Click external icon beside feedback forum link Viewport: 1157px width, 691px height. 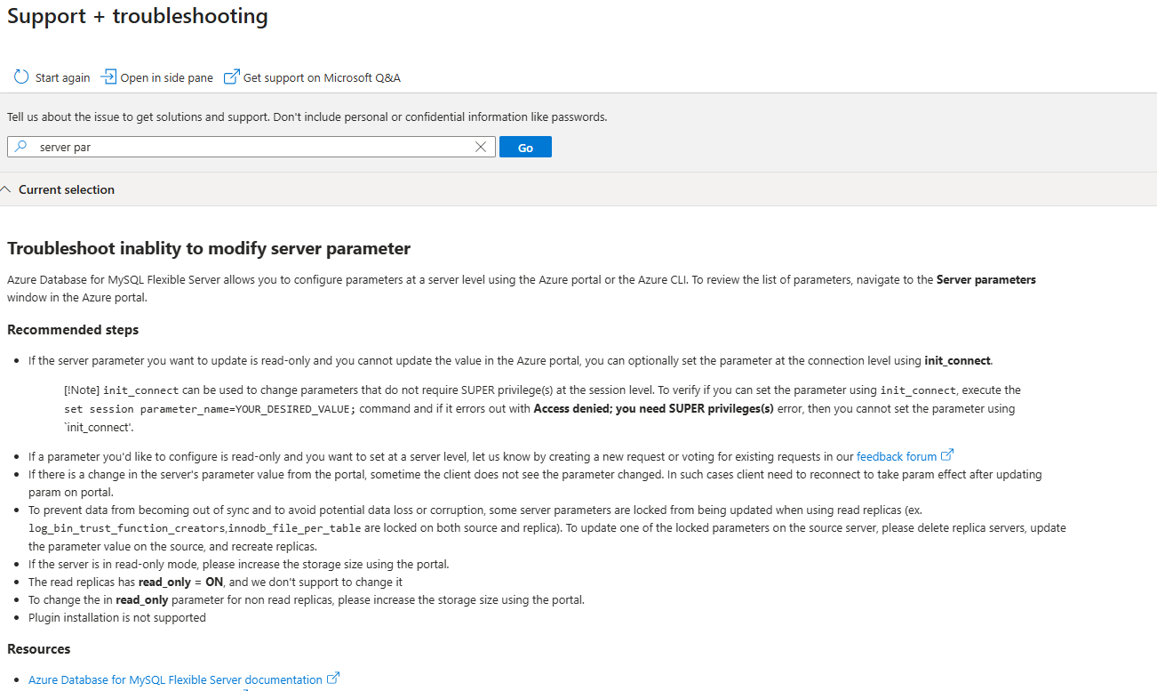pyautogui.click(x=947, y=455)
